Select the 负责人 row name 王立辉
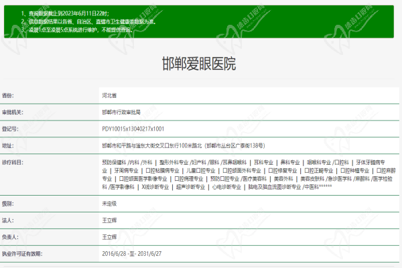The height and width of the screenshot is (268, 402). pos(109,237)
